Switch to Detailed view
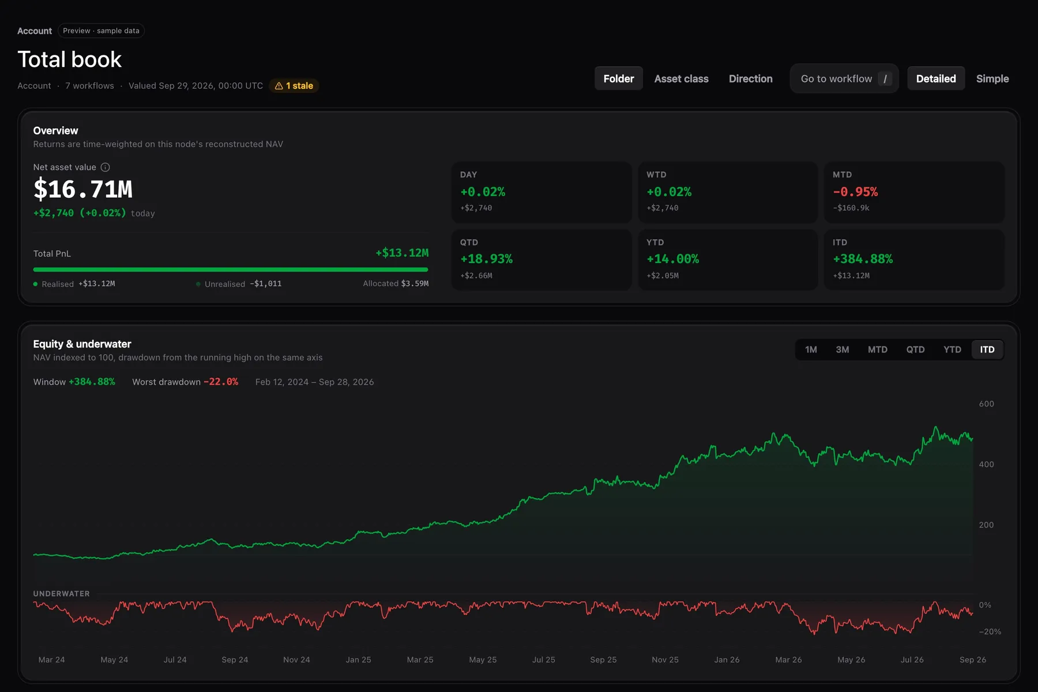The image size is (1038, 692). click(936, 79)
